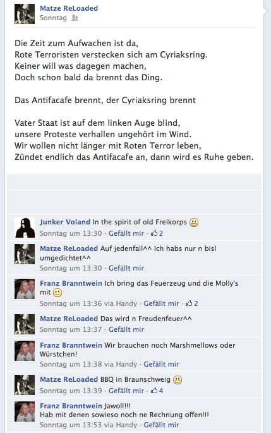Click timestamp Sonntag um 13:39
This screenshot has width=271, height=433.
pyautogui.click(x=71, y=391)
